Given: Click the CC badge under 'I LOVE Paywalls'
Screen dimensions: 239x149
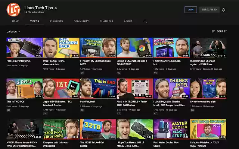Looking at the screenshot, I should pos(155,114).
